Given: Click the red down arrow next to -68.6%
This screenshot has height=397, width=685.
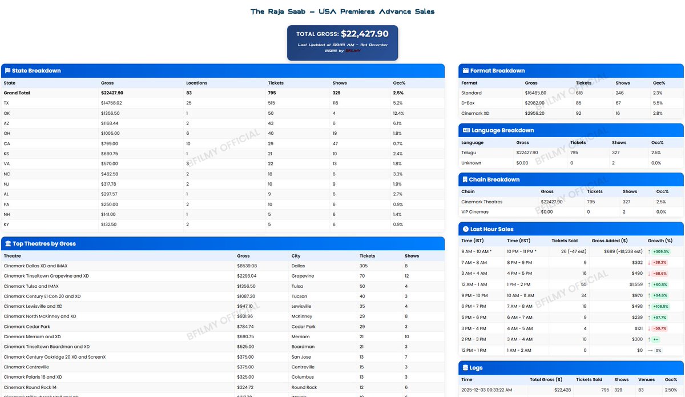Looking at the screenshot, I should [x=650, y=274].
